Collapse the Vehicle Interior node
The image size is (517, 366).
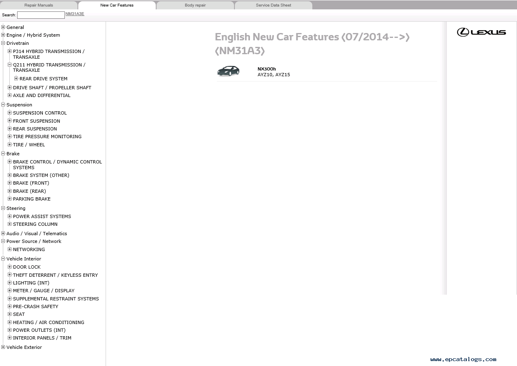tap(3, 259)
